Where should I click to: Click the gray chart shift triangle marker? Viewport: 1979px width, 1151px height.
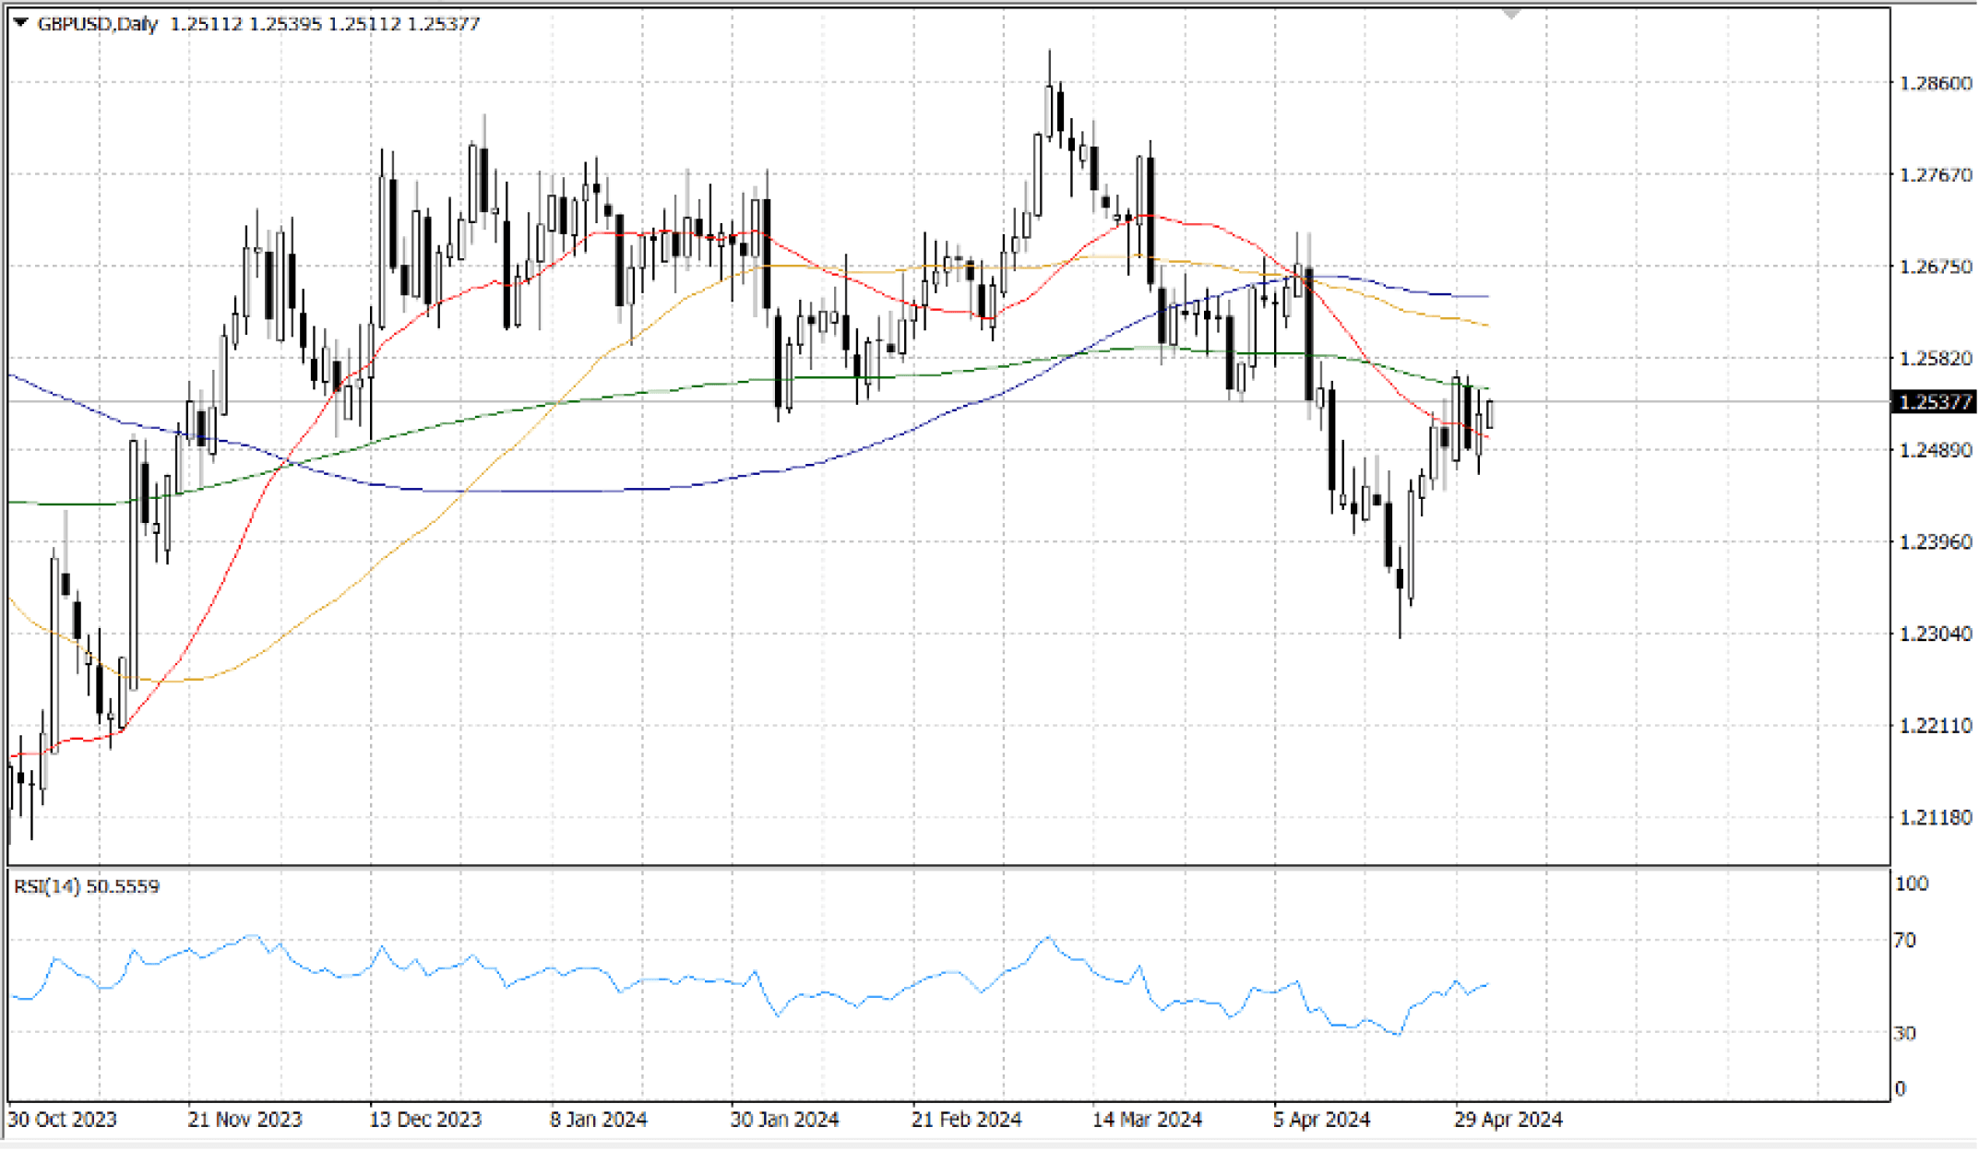[x=1510, y=15]
